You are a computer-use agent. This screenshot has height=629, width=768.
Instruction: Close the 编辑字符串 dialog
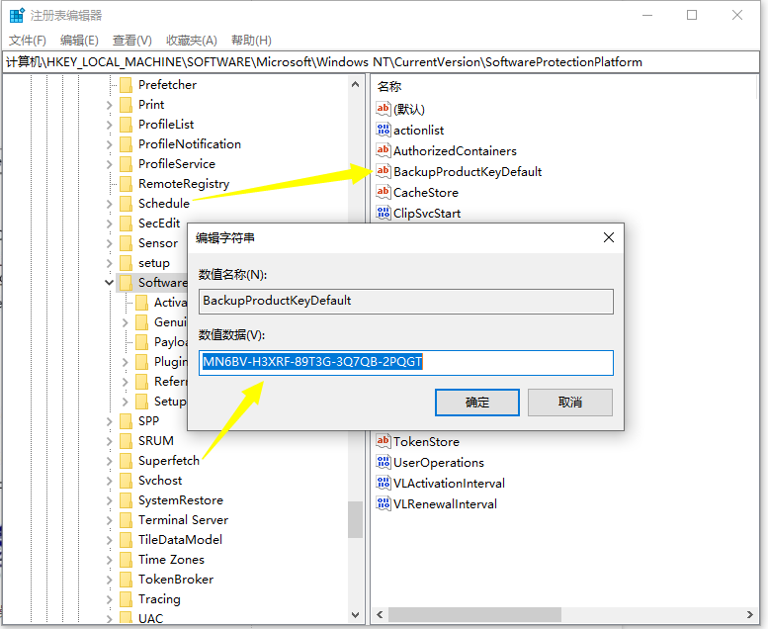click(609, 237)
